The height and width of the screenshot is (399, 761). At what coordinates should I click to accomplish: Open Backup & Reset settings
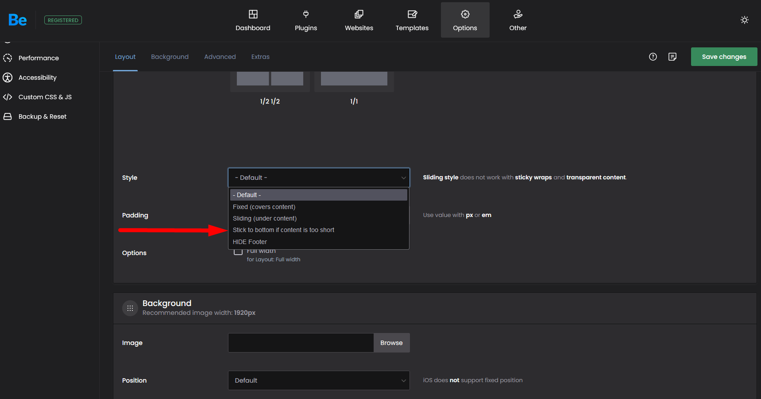point(42,116)
